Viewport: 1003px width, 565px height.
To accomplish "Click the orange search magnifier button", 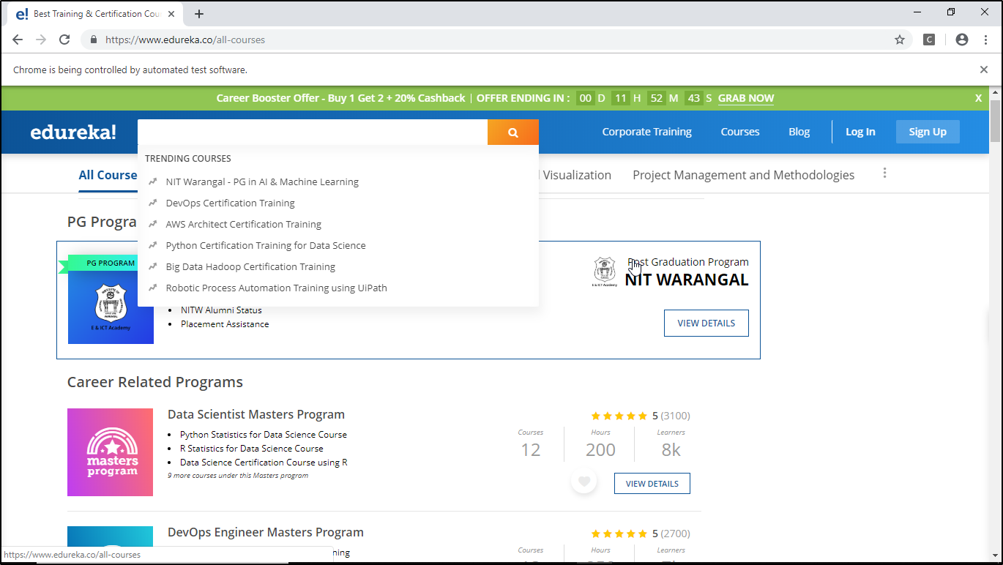I will tap(512, 132).
